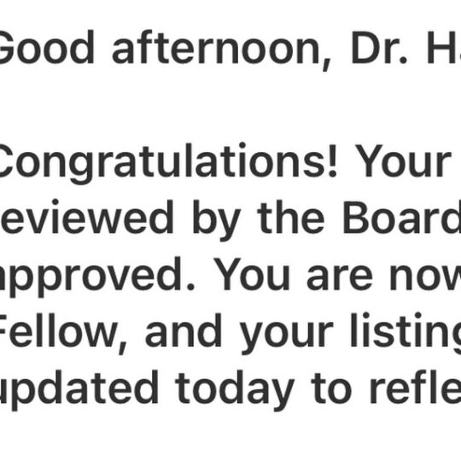
Task: Click the word "Board"
Action: 401,218
